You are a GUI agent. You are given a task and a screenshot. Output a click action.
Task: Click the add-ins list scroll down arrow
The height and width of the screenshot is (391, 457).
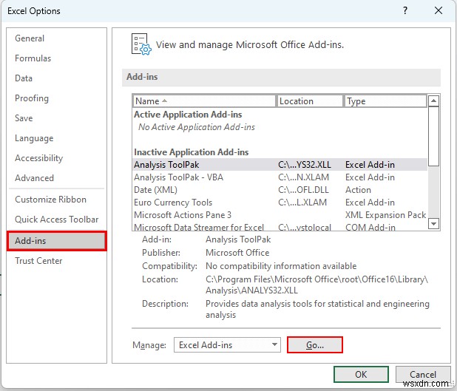point(433,224)
